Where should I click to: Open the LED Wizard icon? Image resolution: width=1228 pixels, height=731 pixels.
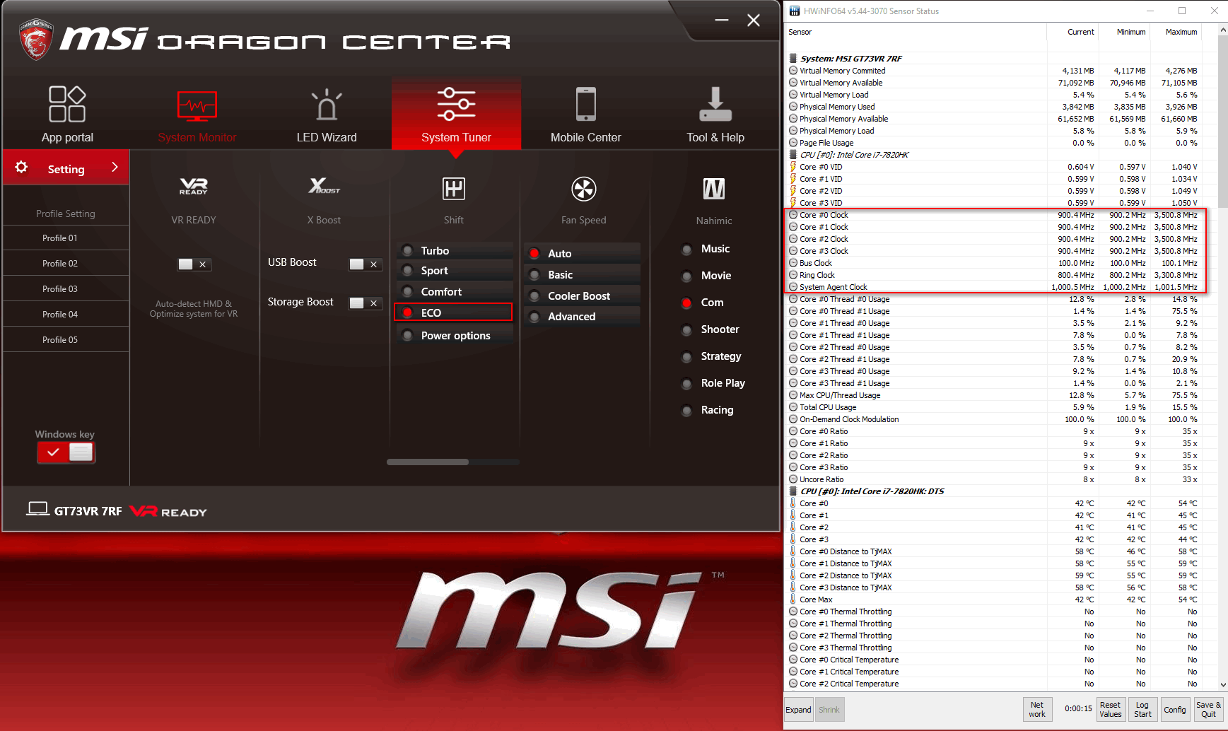point(327,105)
